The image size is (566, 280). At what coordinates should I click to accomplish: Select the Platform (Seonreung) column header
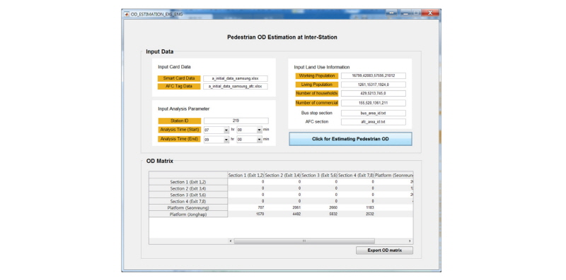pos(393,176)
